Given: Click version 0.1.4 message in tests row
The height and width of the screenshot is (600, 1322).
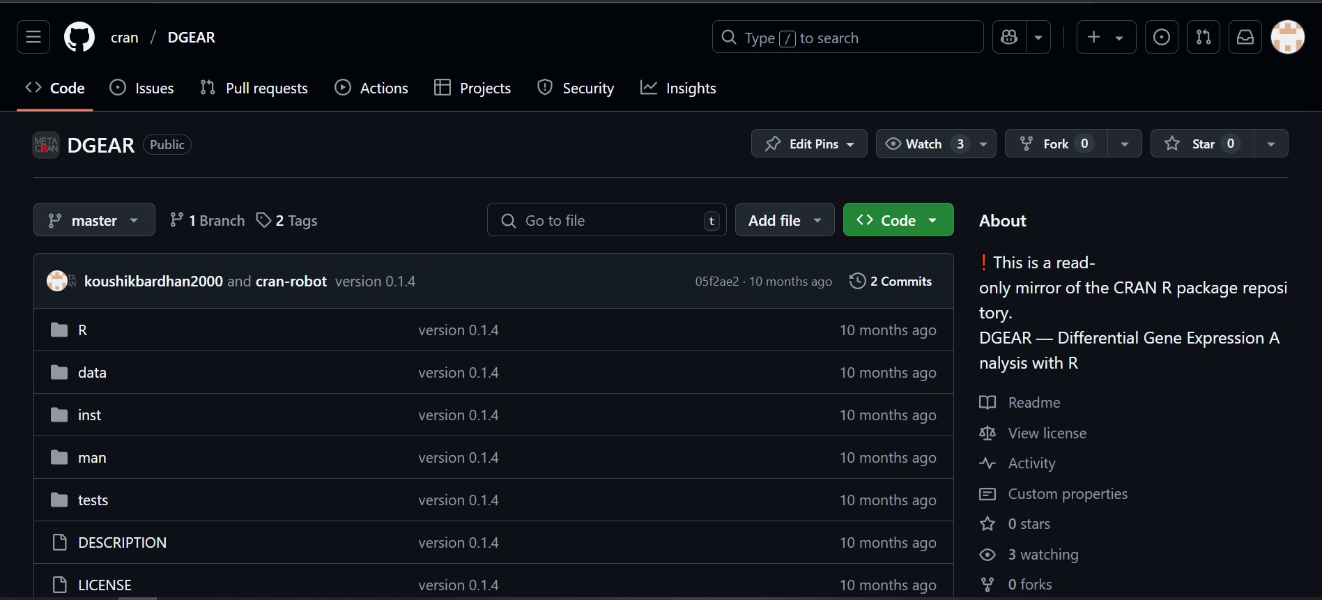Looking at the screenshot, I should (459, 500).
